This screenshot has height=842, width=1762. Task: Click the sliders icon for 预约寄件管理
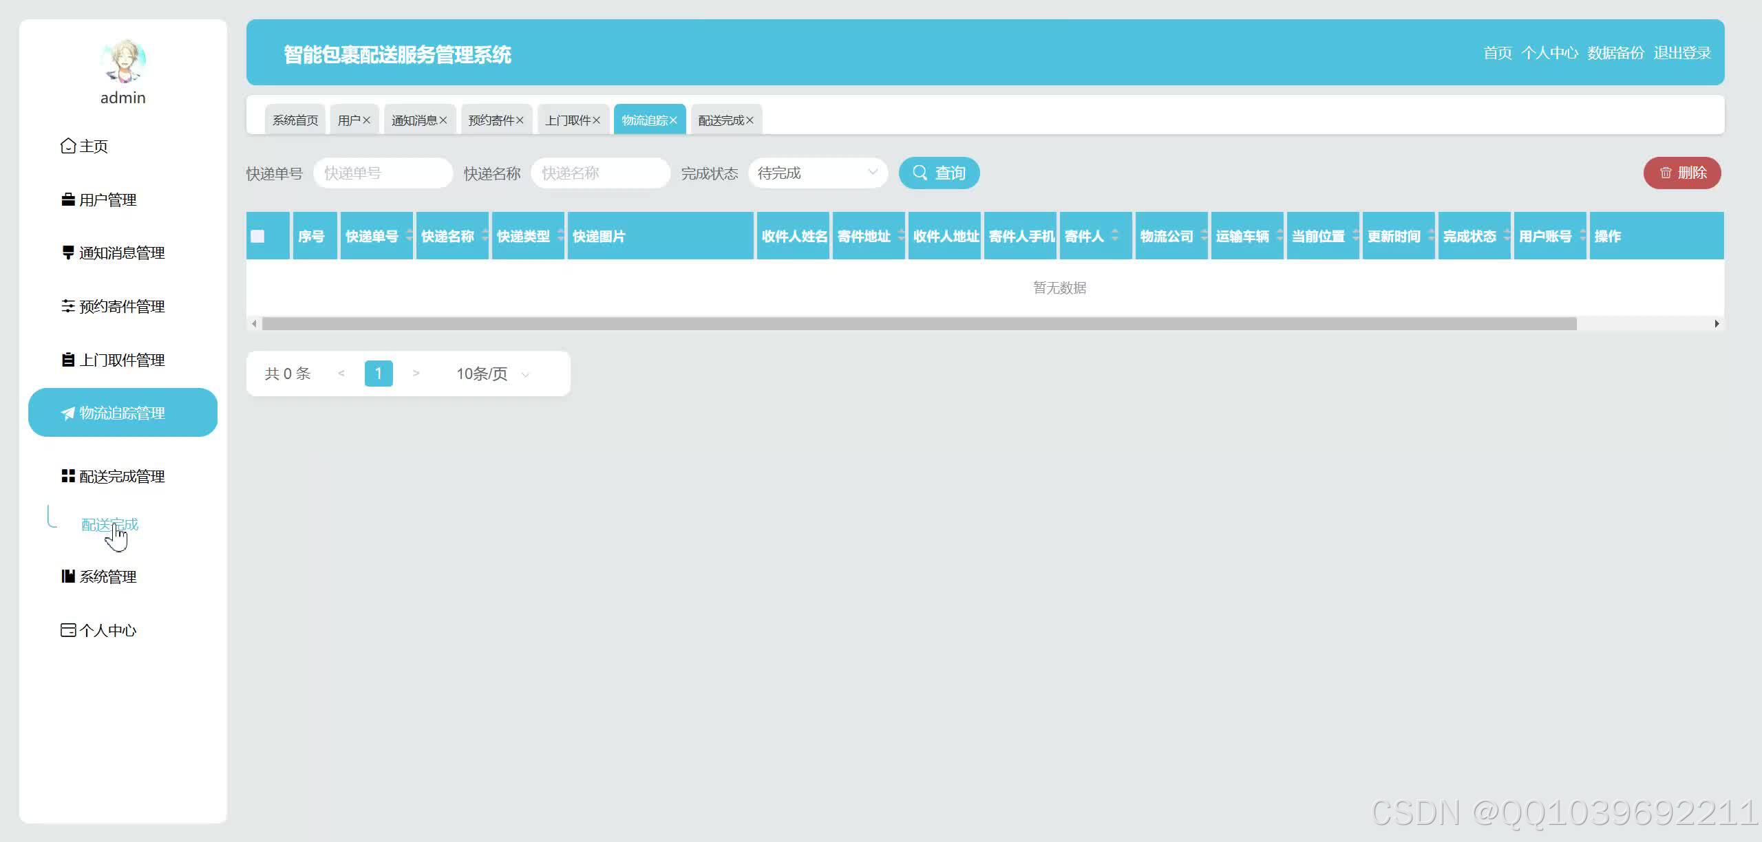[67, 306]
